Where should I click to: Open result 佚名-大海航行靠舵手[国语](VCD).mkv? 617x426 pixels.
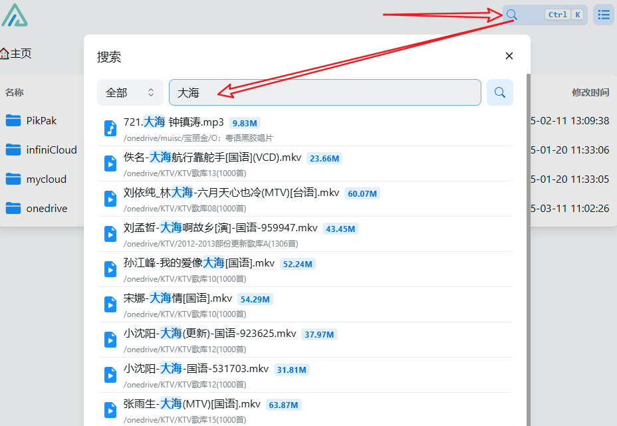pos(213,158)
